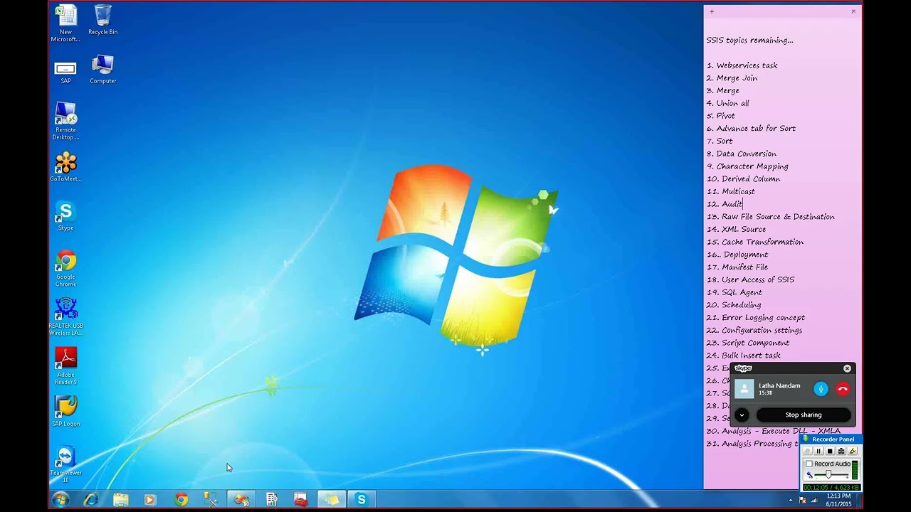Add a new sticky note with plus
Image resolution: width=911 pixels, height=512 pixels.
pos(711,11)
